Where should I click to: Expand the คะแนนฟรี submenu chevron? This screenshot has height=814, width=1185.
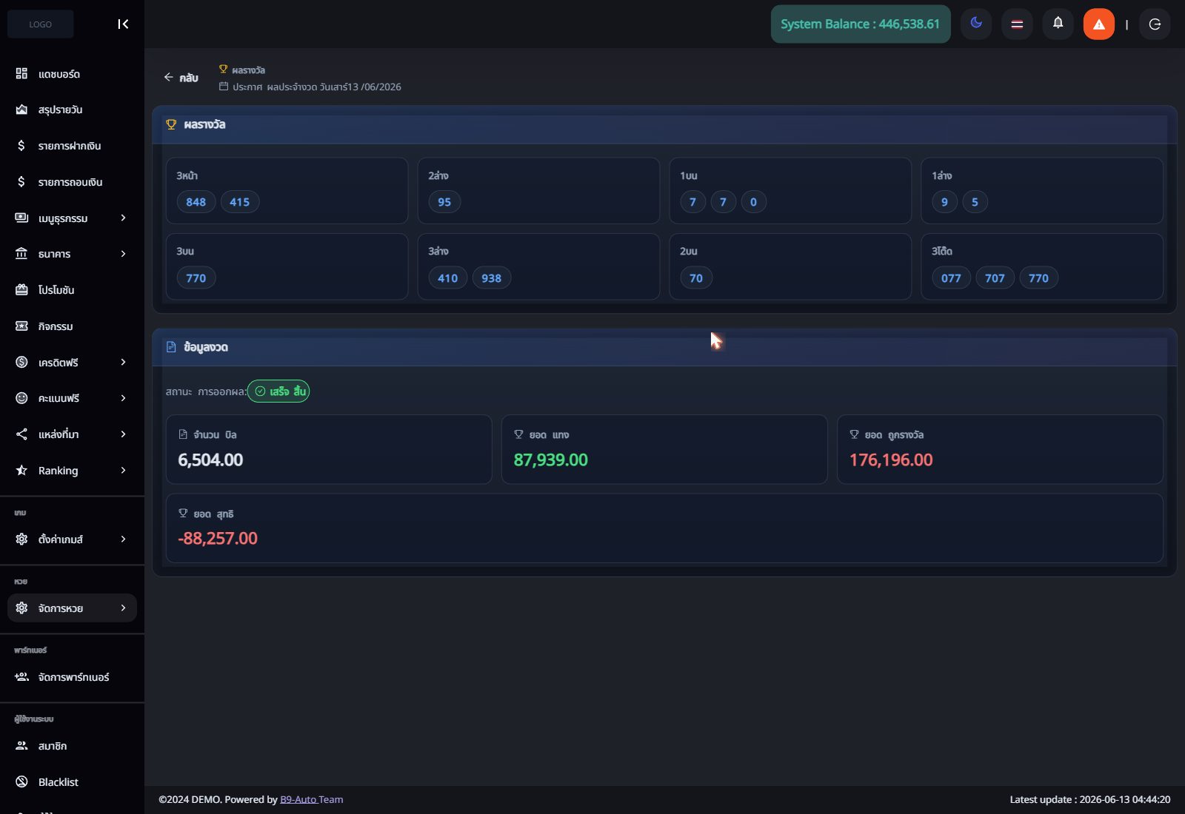coord(123,398)
